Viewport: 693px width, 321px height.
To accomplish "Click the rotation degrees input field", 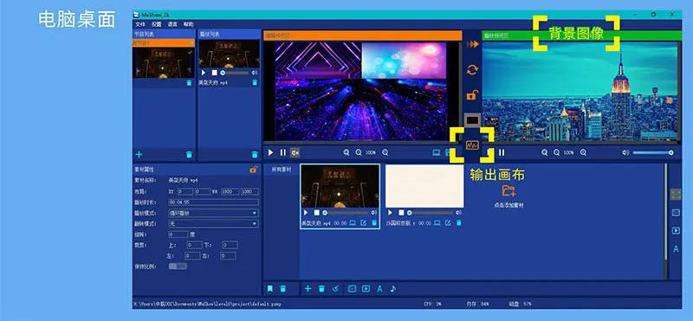I will pos(178,234).
